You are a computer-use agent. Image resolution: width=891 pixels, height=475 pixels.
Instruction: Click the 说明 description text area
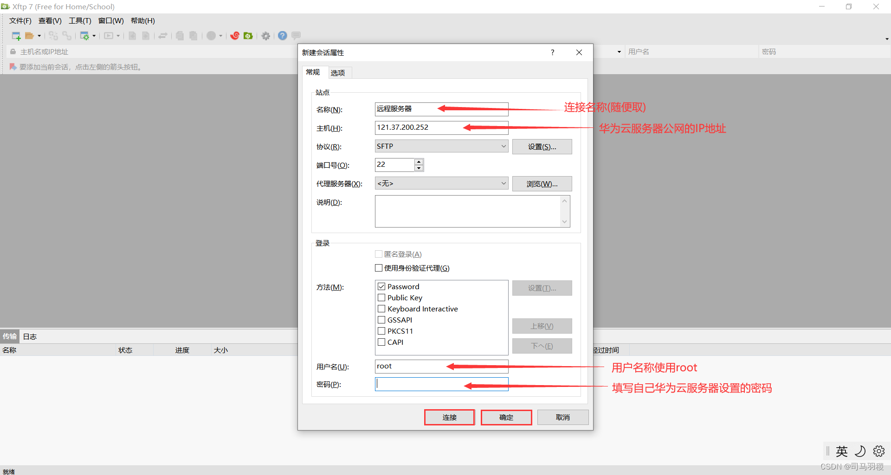(x=468, y=211)
